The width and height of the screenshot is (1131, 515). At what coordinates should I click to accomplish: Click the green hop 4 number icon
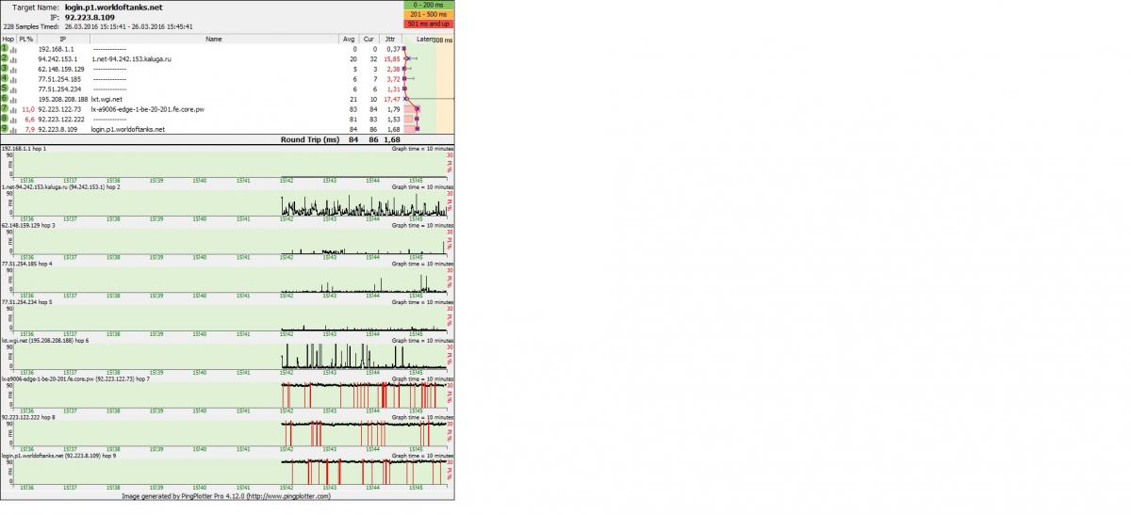[5, 78]
